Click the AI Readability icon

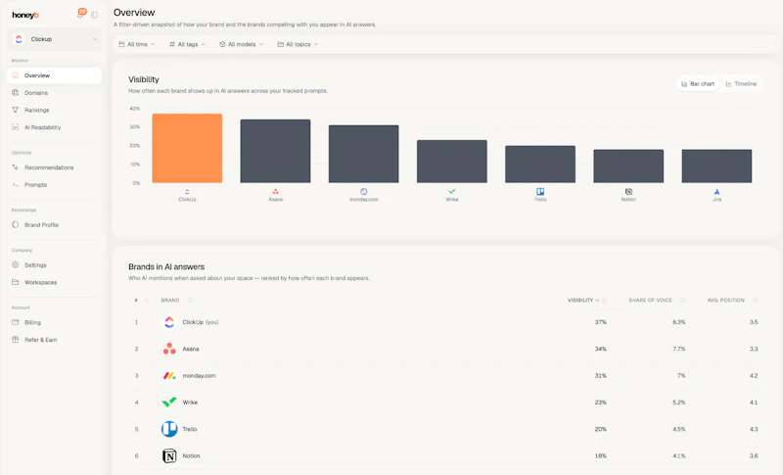15,127
